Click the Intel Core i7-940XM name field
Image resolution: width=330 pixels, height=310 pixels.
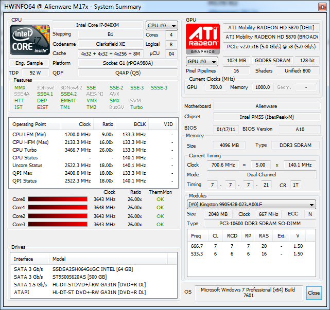pos(98,25)
